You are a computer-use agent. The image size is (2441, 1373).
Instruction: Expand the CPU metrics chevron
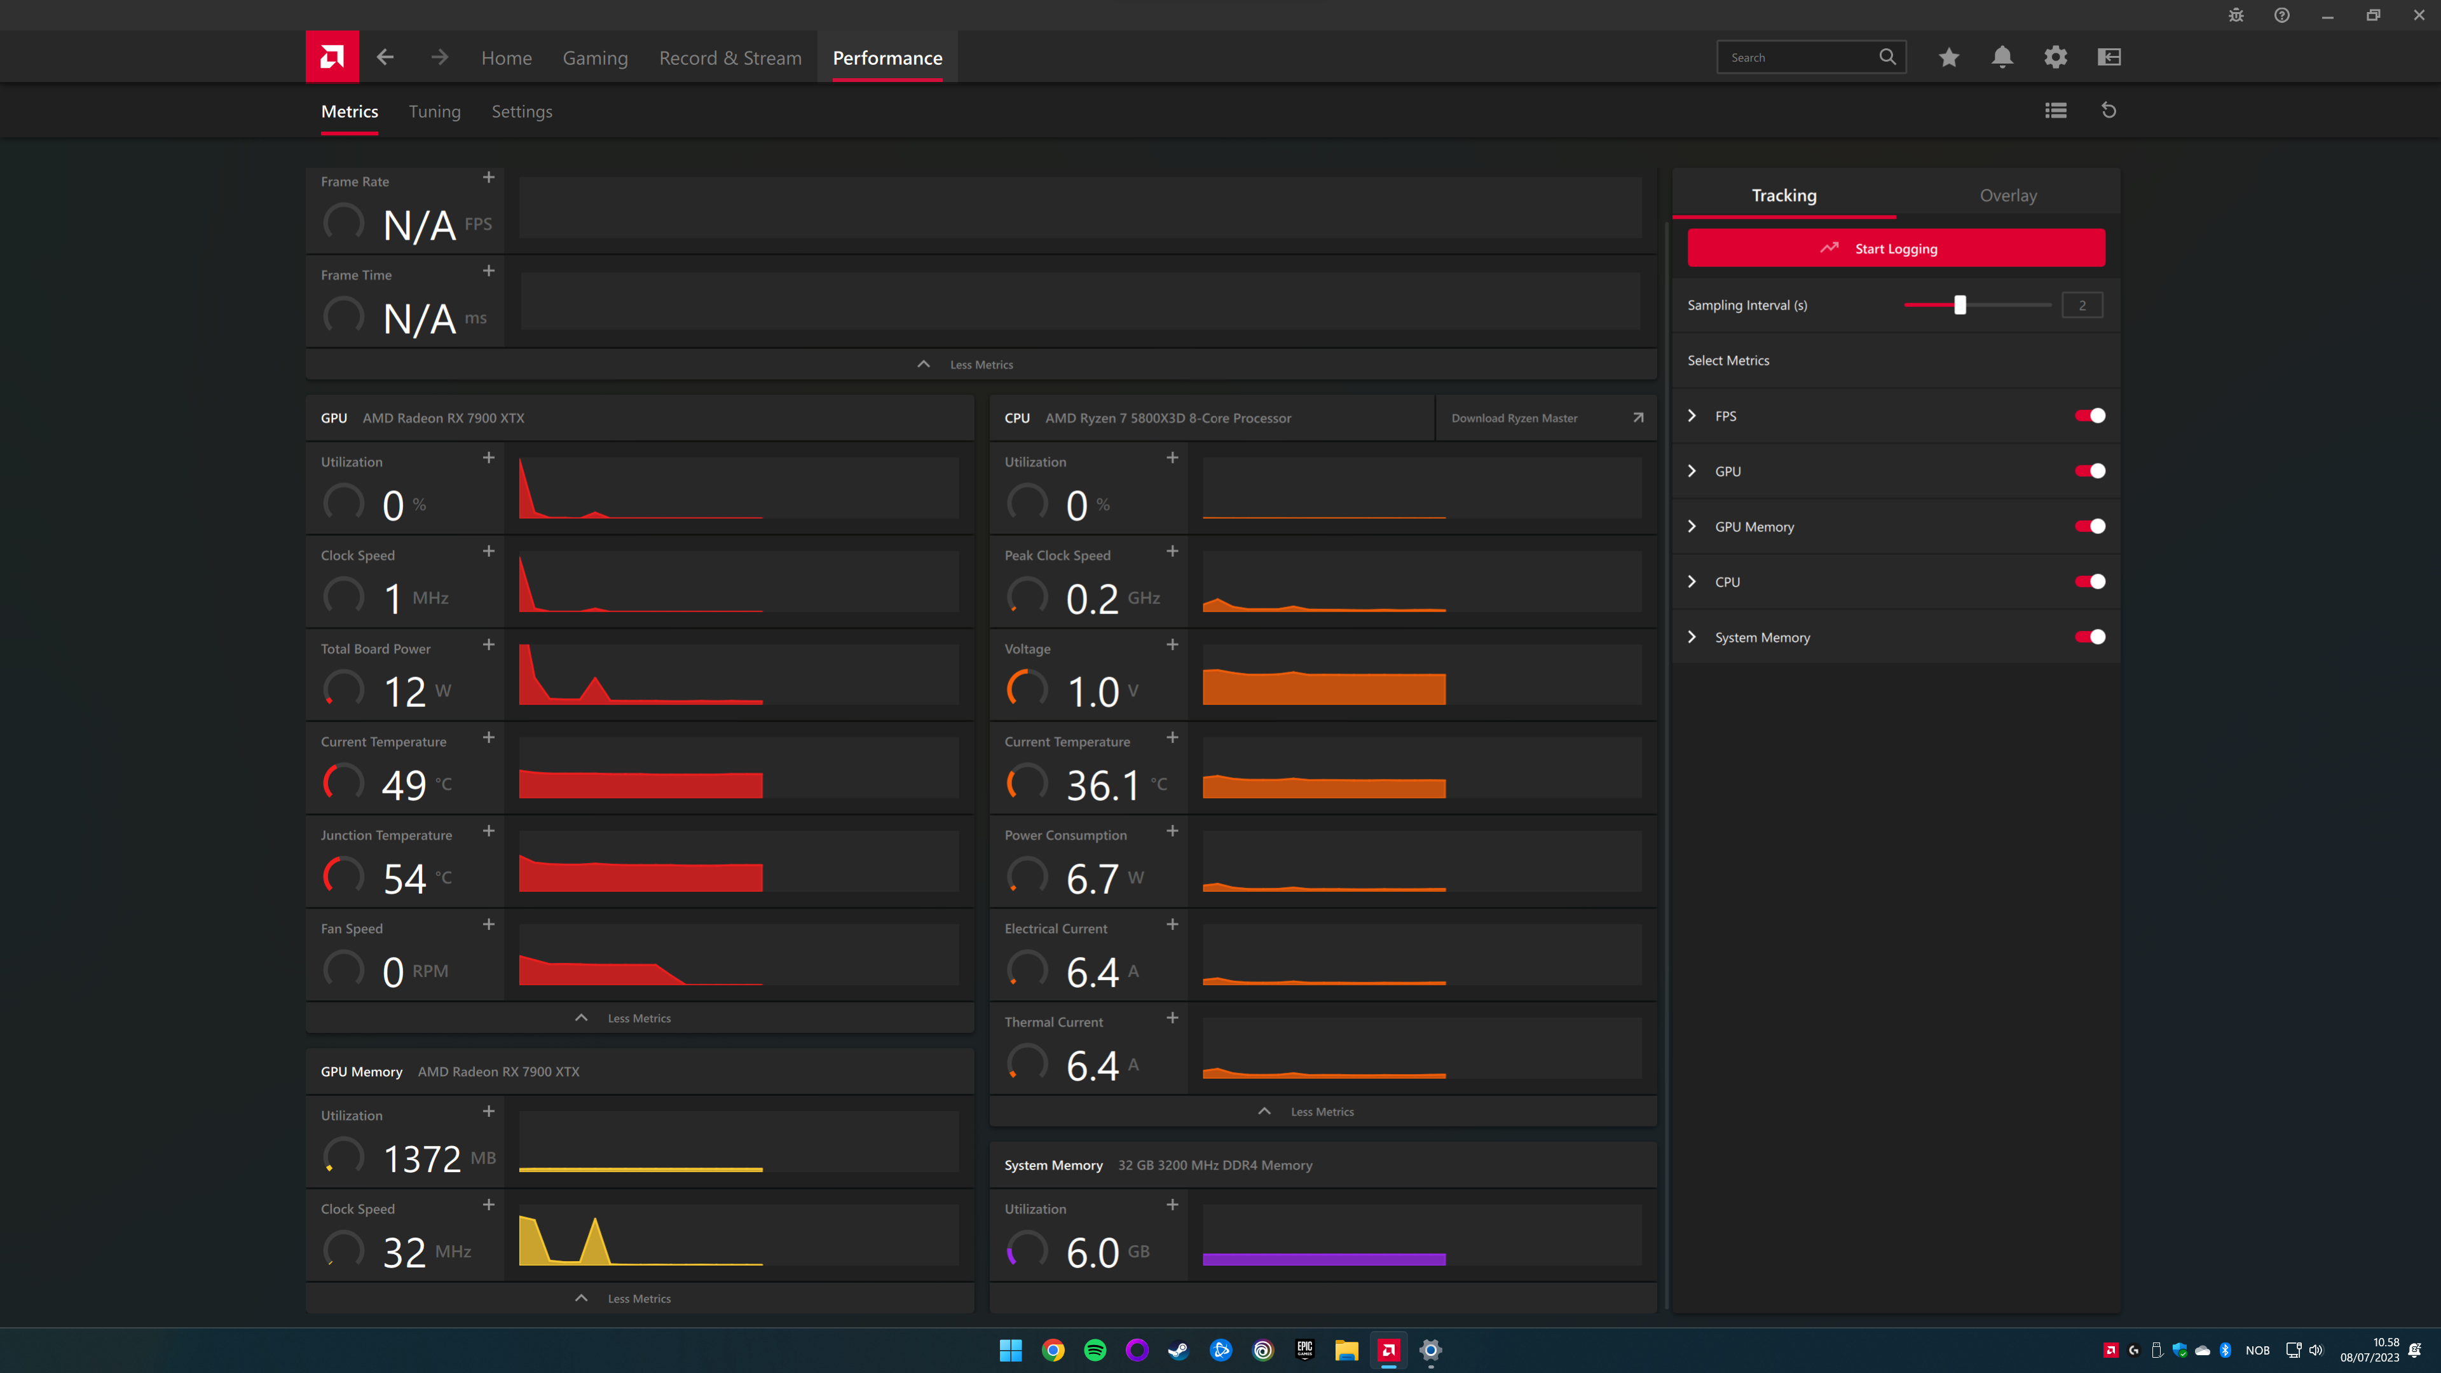coord(1692,582)
